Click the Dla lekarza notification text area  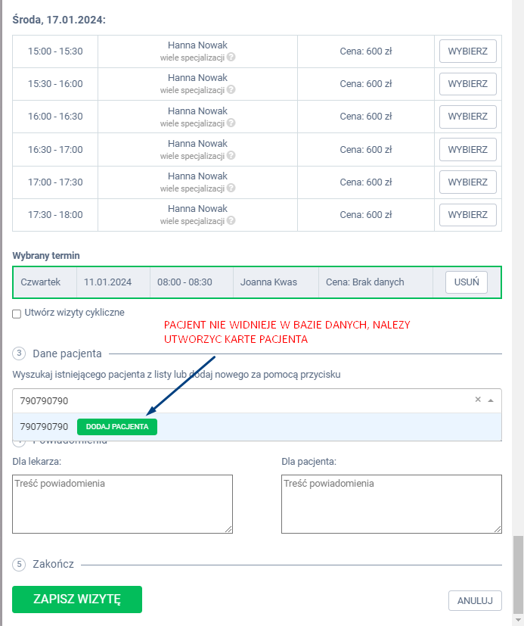[x=122, y=504]
